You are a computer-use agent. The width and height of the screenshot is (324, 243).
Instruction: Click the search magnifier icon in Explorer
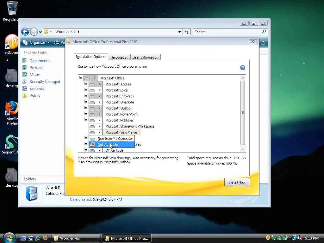[264, 32]
